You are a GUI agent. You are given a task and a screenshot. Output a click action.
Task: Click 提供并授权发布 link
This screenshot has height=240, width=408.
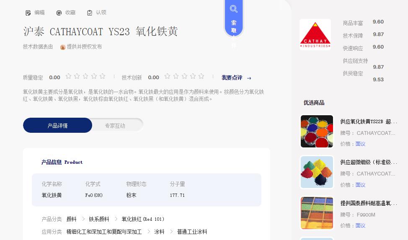84,46
